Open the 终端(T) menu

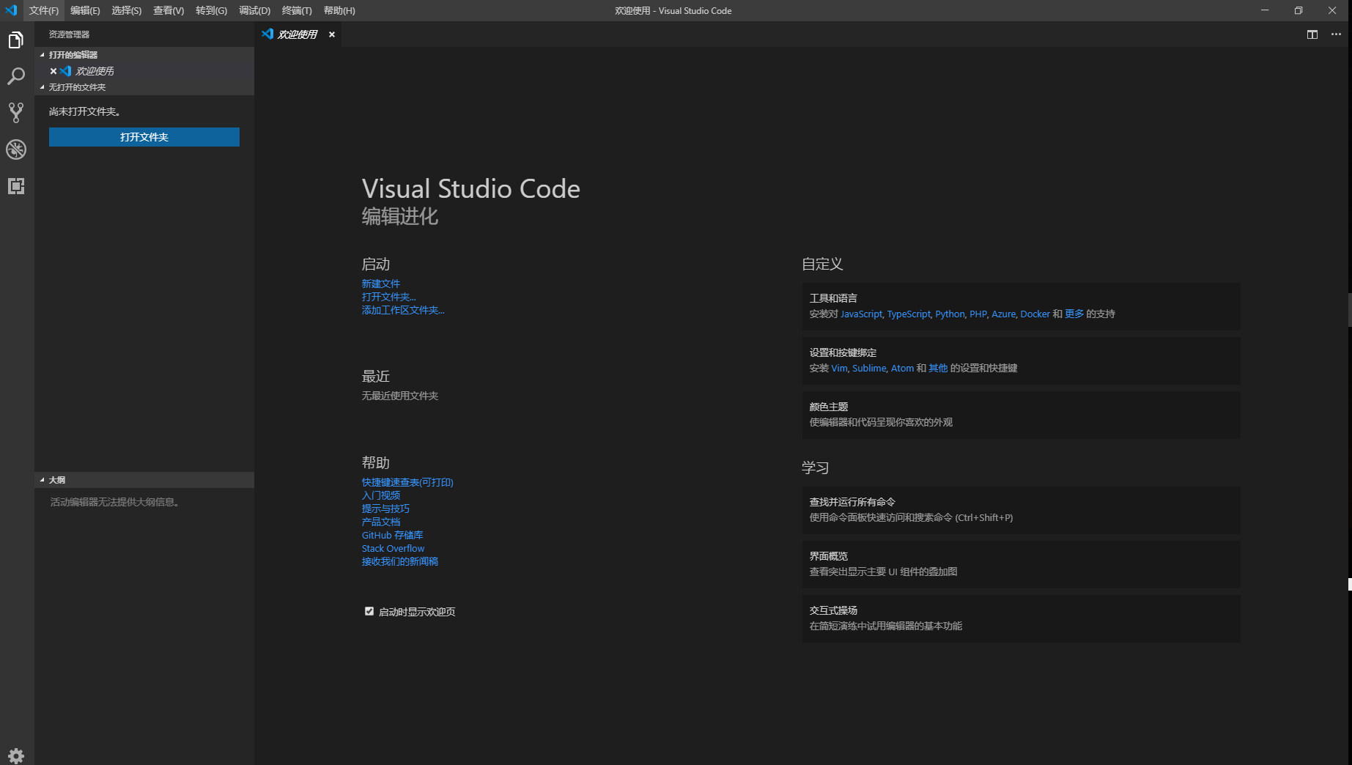[x=296, y=10]
